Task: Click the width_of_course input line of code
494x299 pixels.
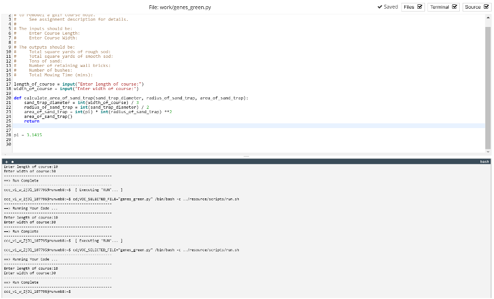Action: pyautogui.click(x=76, y=89)
